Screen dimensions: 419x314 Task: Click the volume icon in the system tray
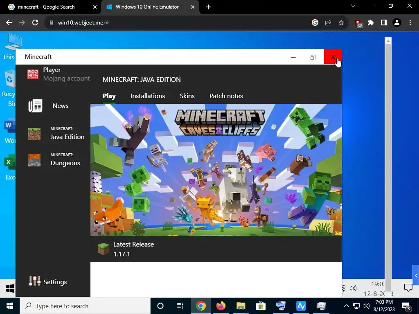click(x=366, y=306)
